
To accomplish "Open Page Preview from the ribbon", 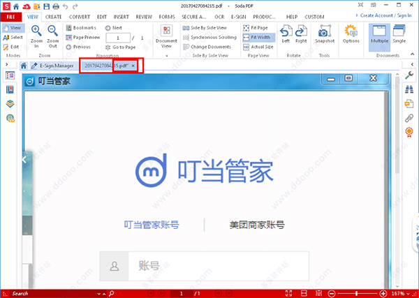I will coord(83,38).
